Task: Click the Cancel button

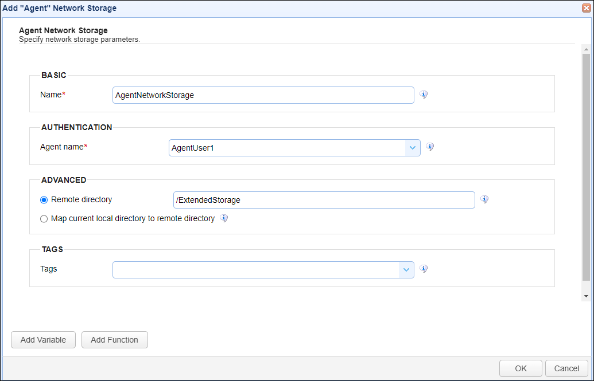Action: [x=566, y=368]
